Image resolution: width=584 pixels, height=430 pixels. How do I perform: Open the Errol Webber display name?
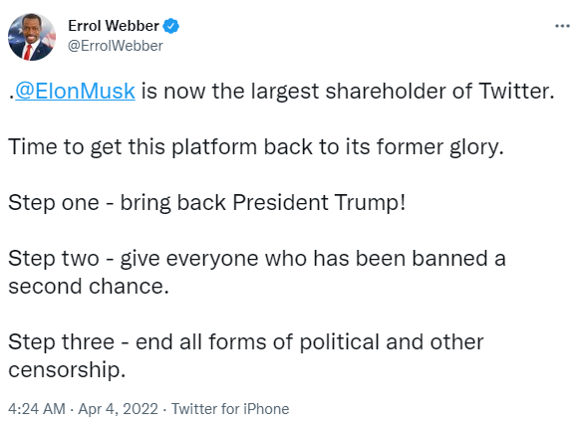pyautogui.click(x=114, y=26)
